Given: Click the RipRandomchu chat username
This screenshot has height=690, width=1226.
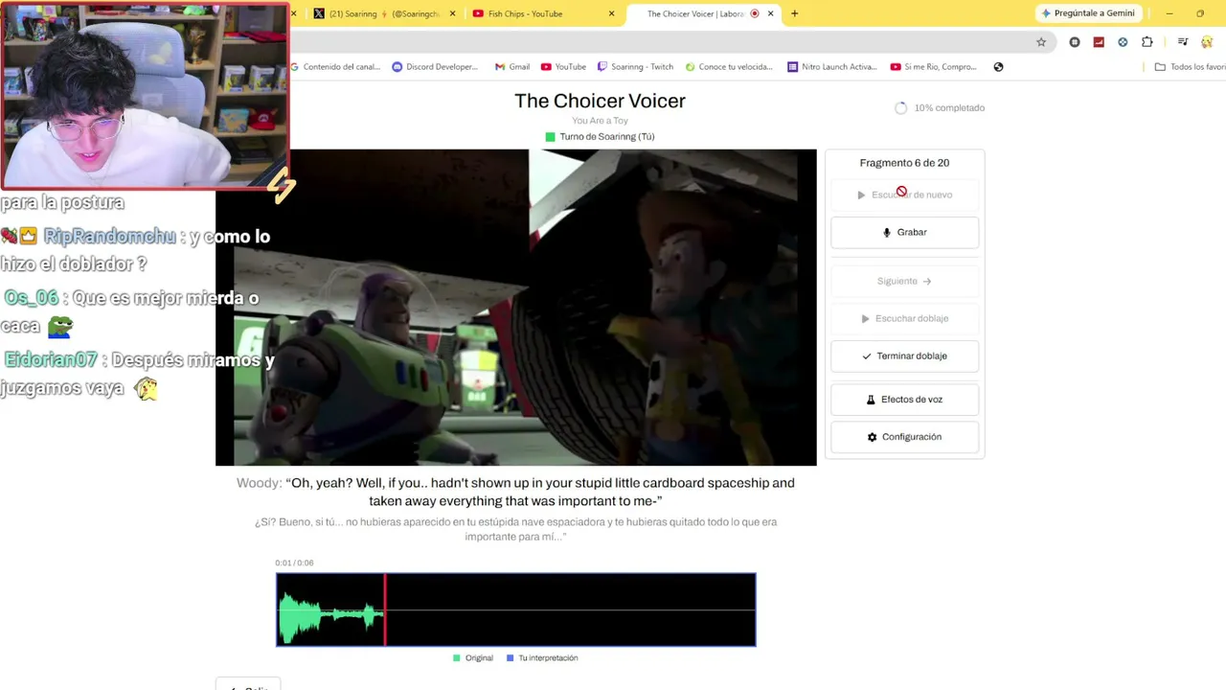Looking at the screenshot, I should click(110, 237).
